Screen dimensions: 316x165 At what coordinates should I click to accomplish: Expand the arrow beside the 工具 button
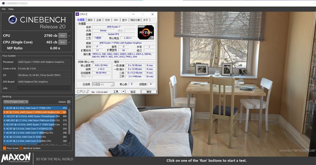[123, 92]
